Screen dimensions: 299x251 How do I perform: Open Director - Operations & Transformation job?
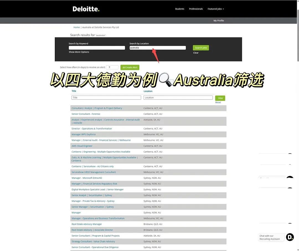coord(92,129)
